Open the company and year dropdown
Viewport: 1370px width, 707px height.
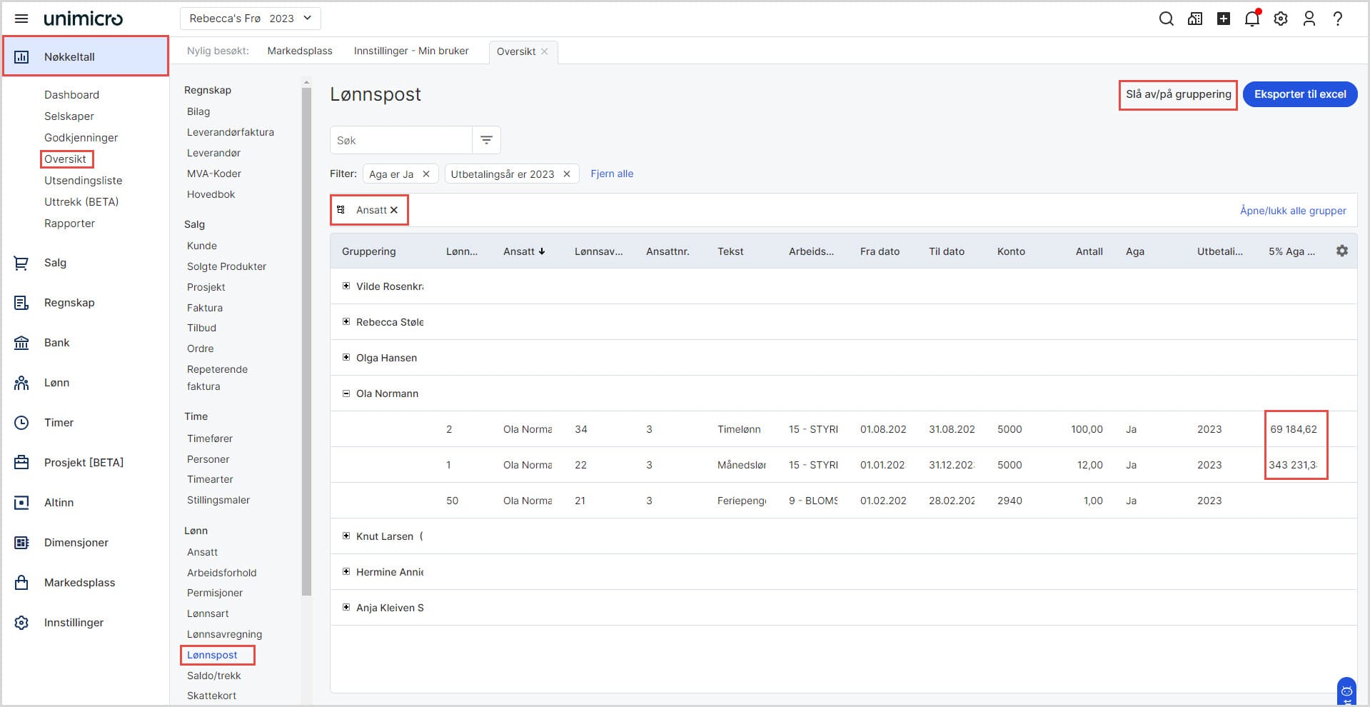[x=250, y=19]
